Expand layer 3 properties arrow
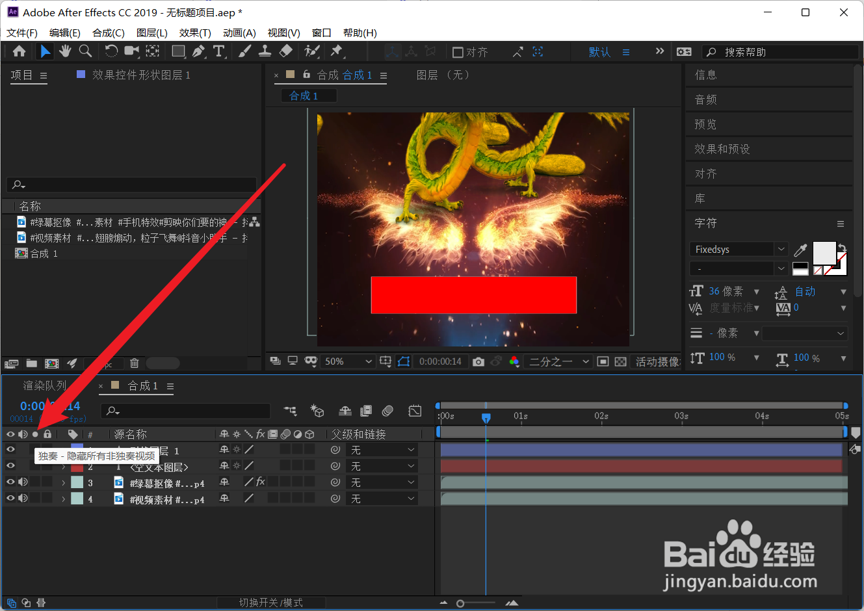Viewport: 864px width, 611px height. pos(63,482)
